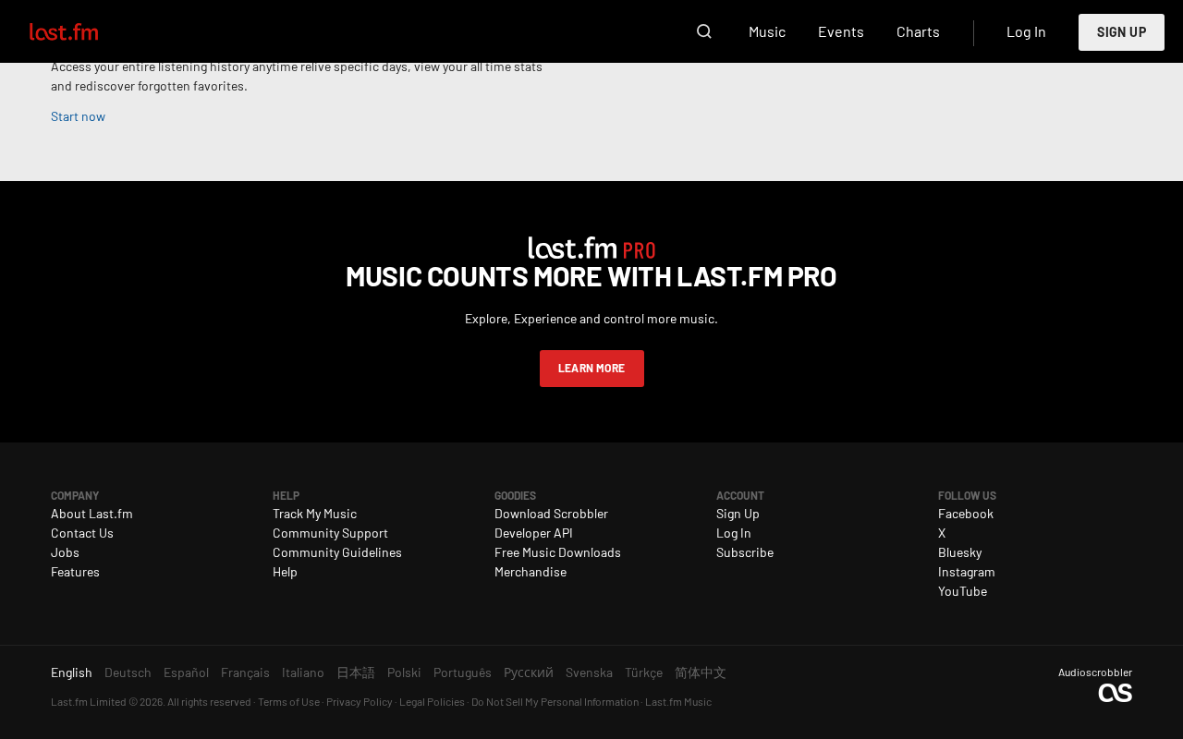The height and width of the screenshot is (739, 1183).
Task: Open the Bluesky social link
Action: tap(959, 552)
